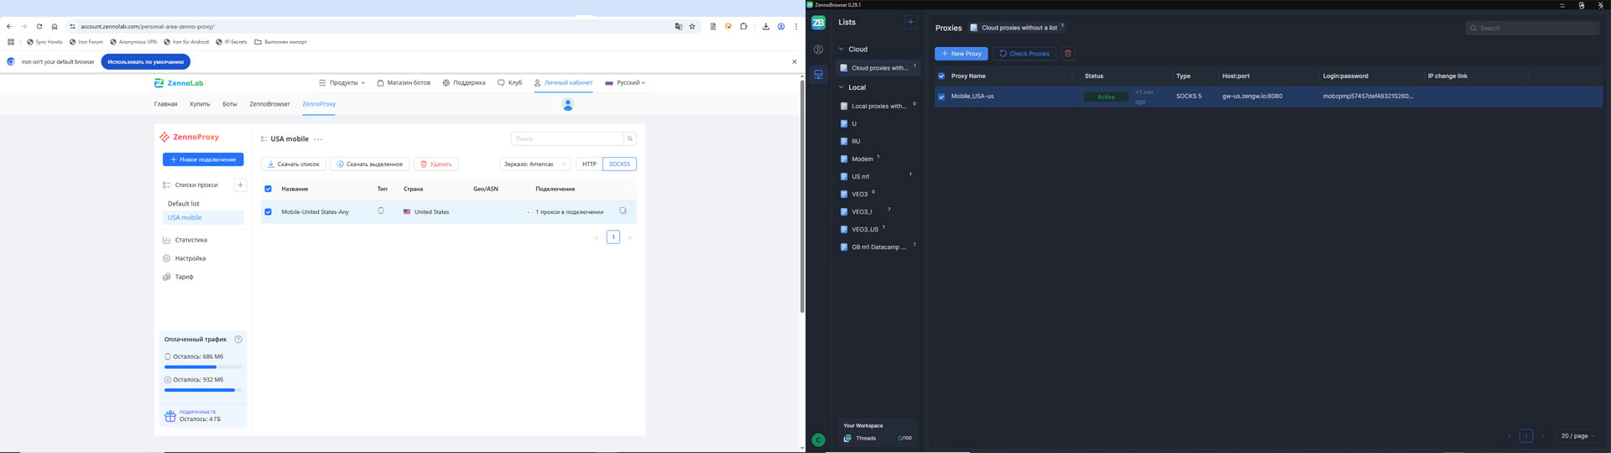Screen dimensions: 1611x453
Task: Click the ZennoLab logo
Action: tap(179, 83)
